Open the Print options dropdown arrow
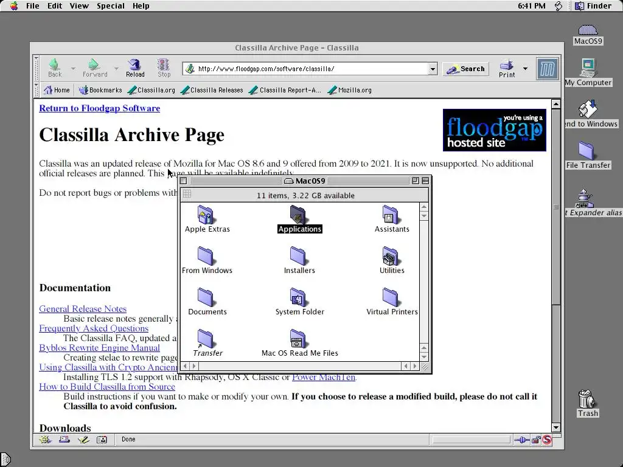623x467 pixels. point(525,69)
